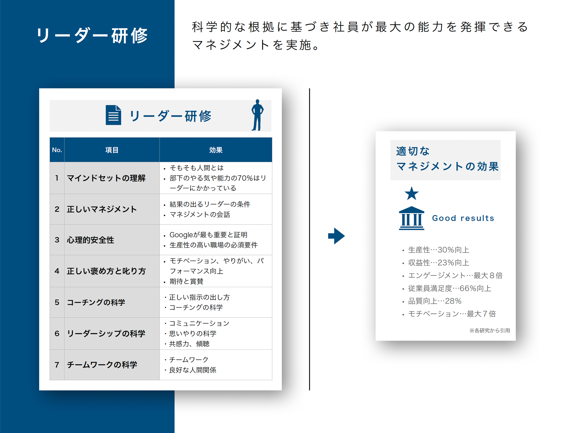Click the 従業員満足度…66%向上 line

[449, 288]
